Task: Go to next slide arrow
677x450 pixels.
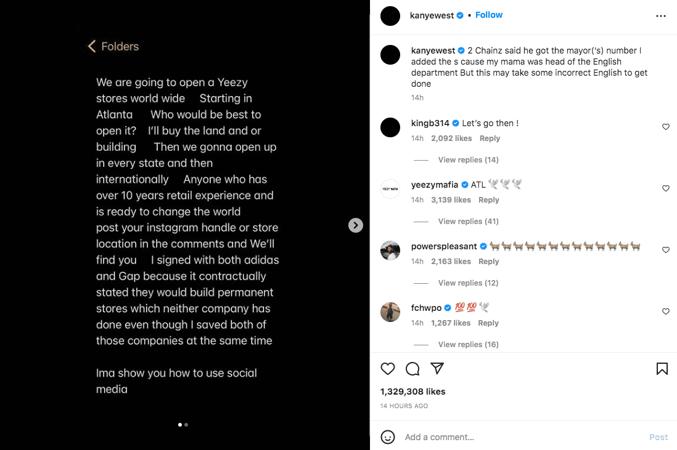Action: tap(355, 225)
